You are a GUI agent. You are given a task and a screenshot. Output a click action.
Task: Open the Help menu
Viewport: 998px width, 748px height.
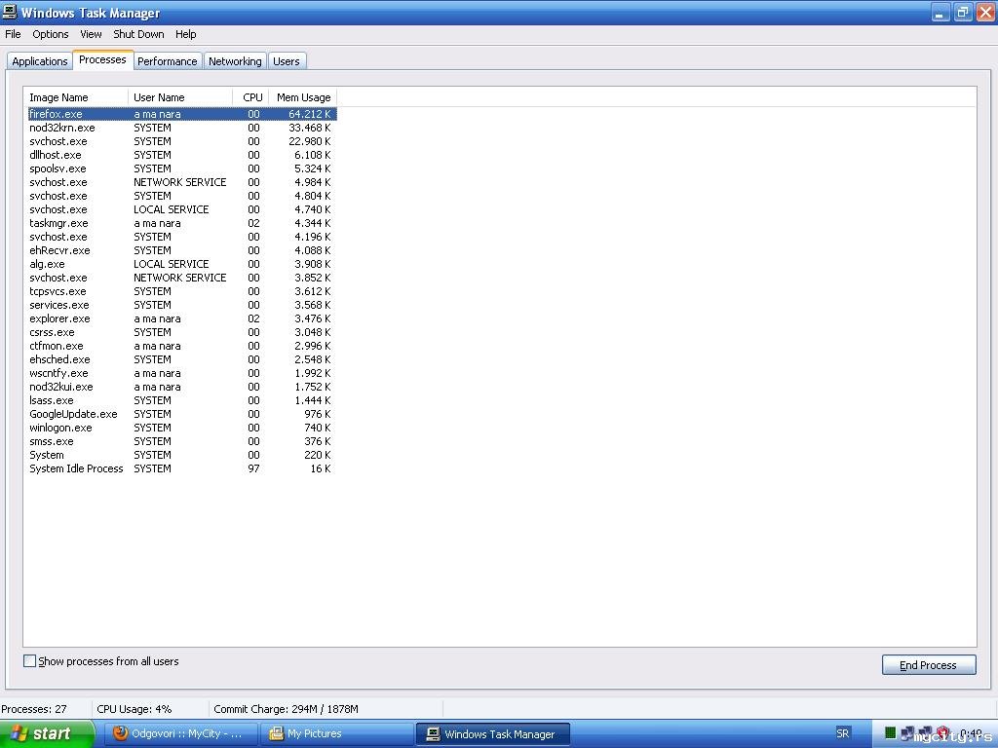(186, 34)
